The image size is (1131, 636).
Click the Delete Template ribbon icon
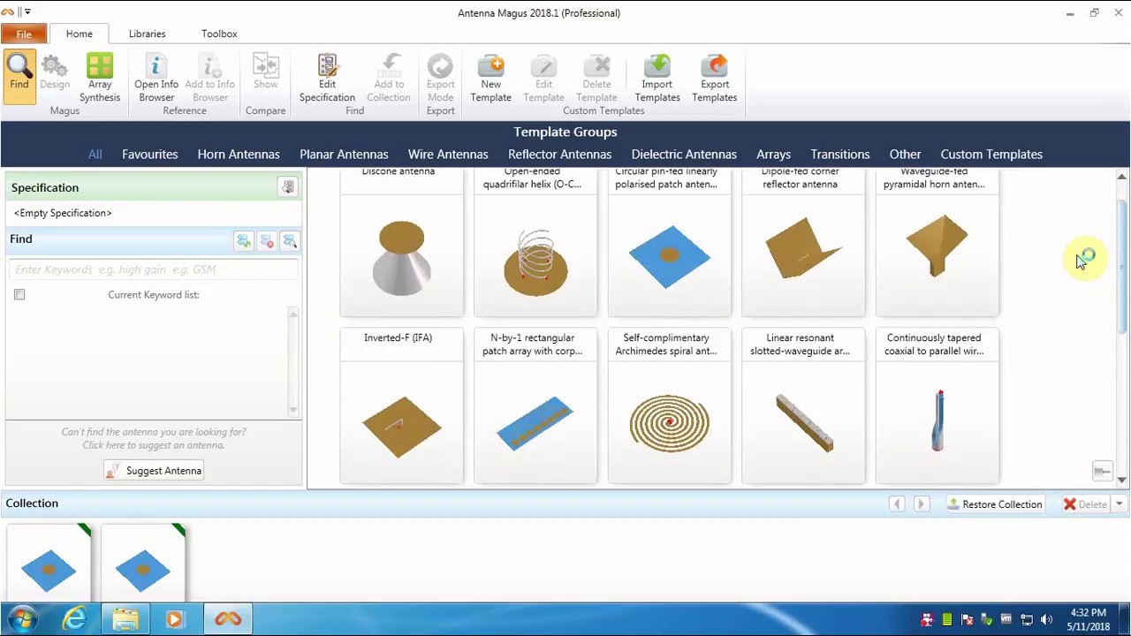pyautogui.click(x=596, y=78)
